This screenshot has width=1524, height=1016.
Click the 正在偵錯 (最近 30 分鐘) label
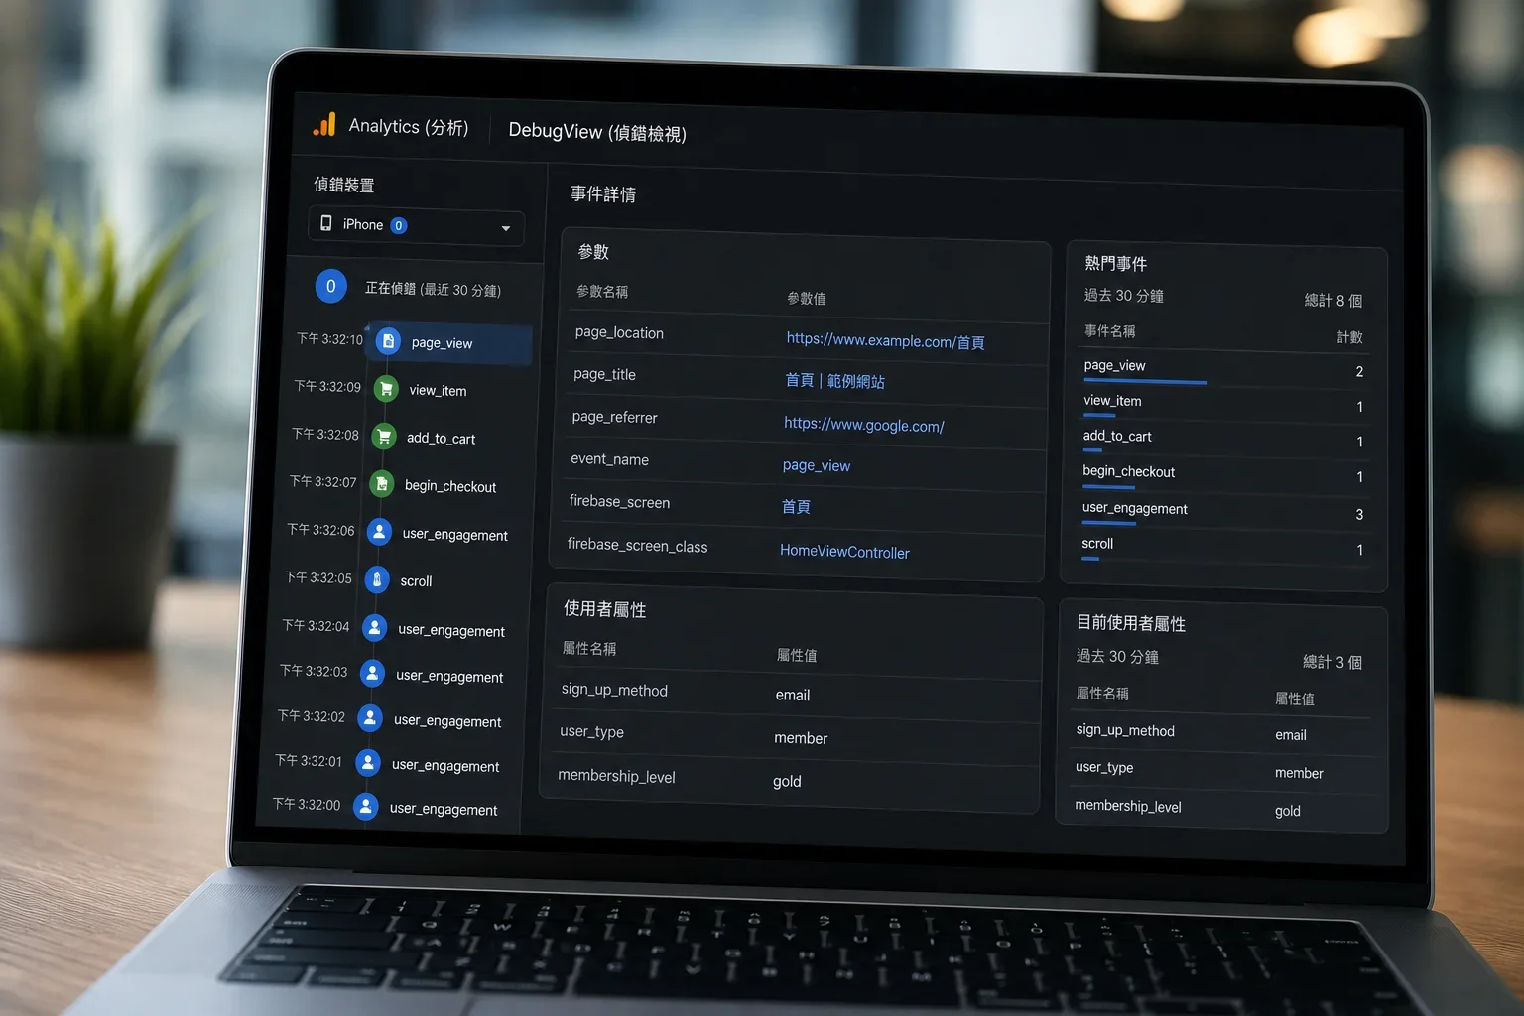[x=433, y=289]
